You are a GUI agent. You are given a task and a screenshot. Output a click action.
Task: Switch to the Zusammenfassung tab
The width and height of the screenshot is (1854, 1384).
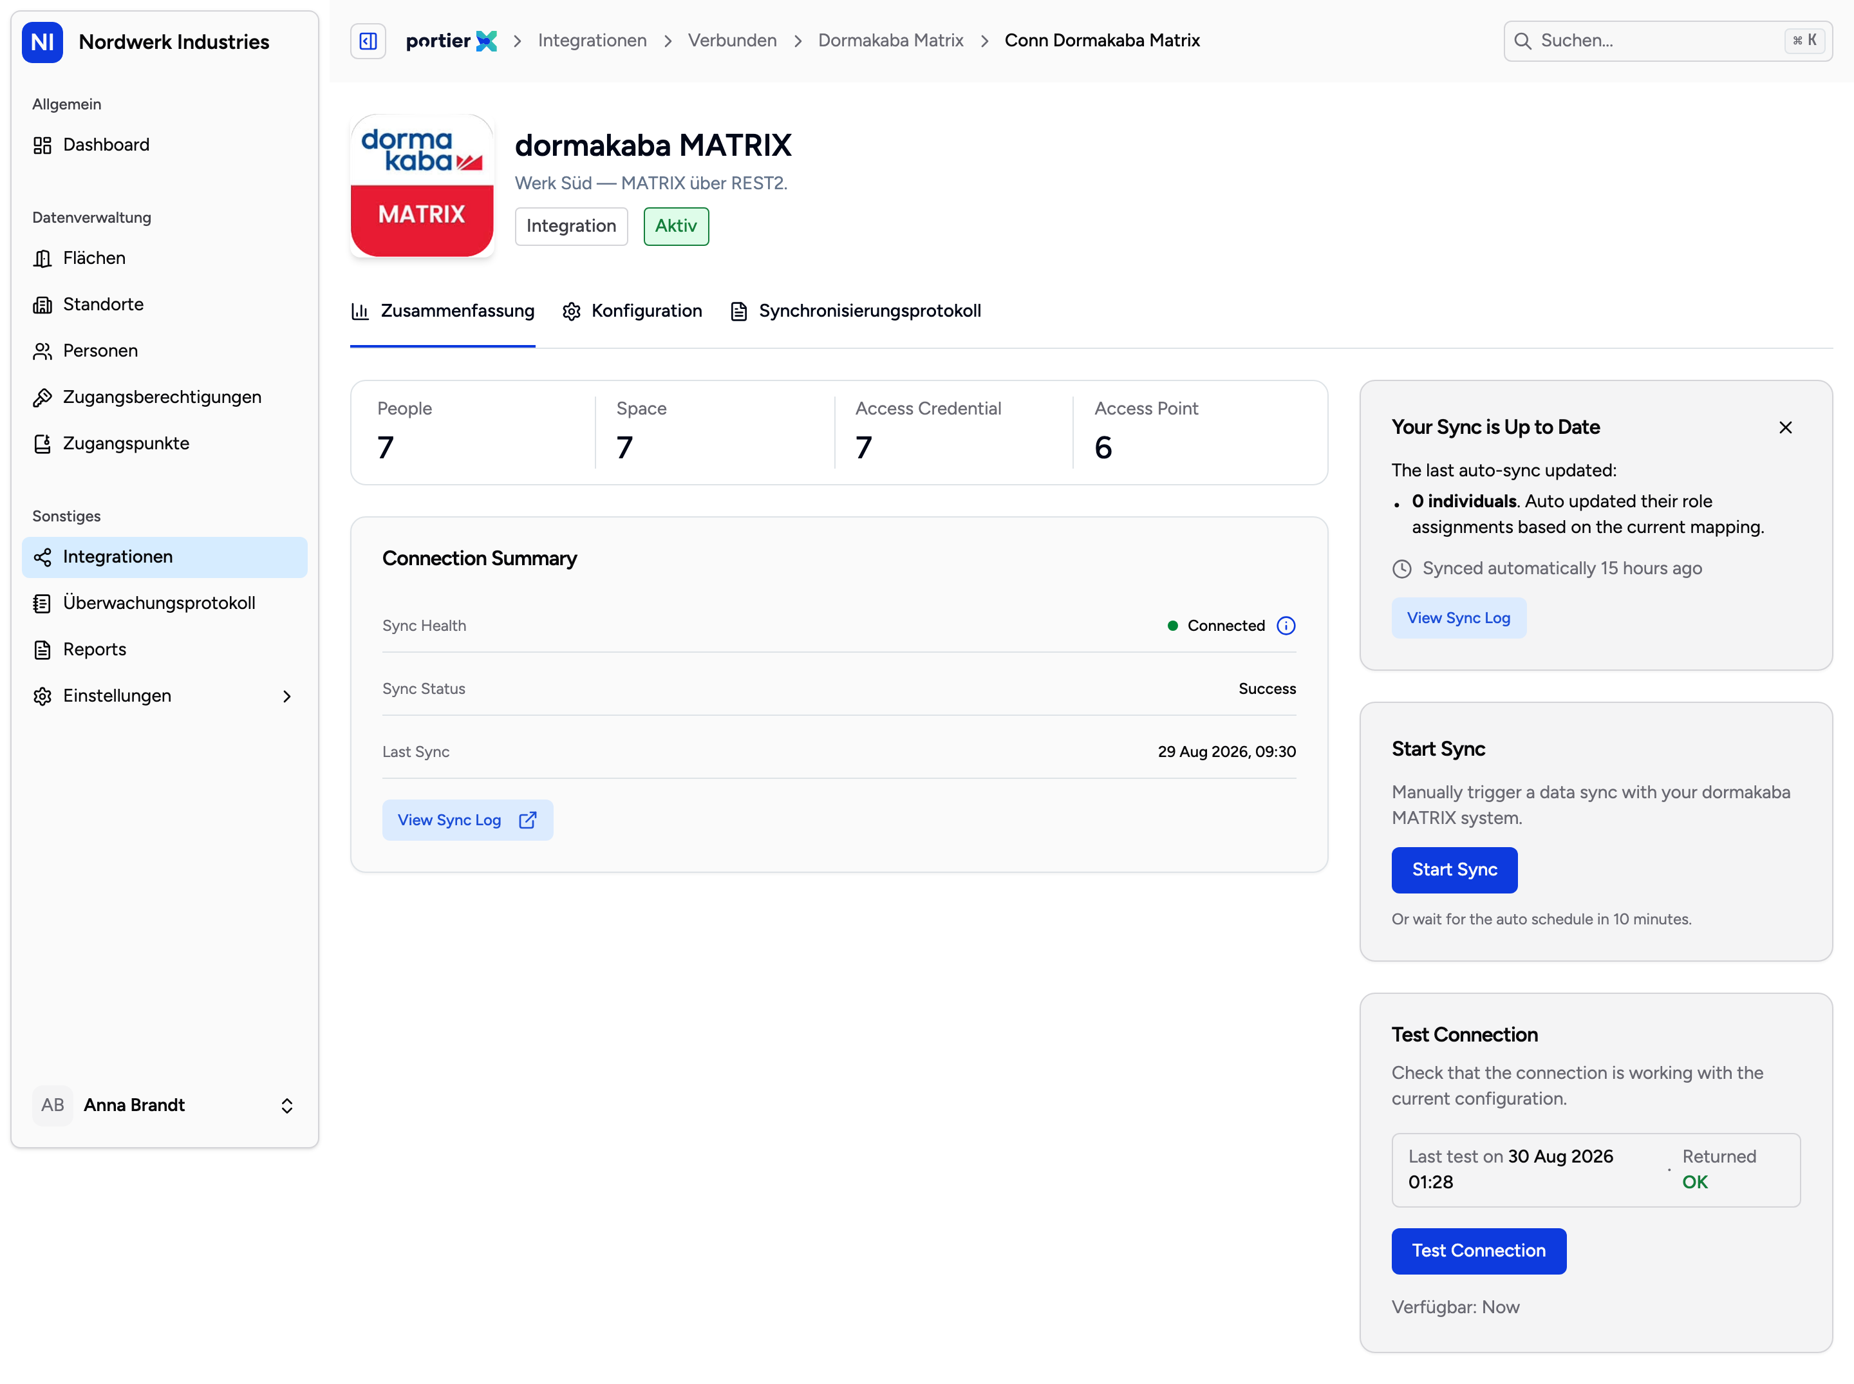coord(443,312)
